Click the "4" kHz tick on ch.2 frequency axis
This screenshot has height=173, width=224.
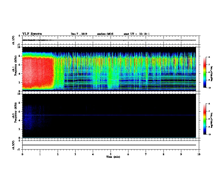[20, 120]
